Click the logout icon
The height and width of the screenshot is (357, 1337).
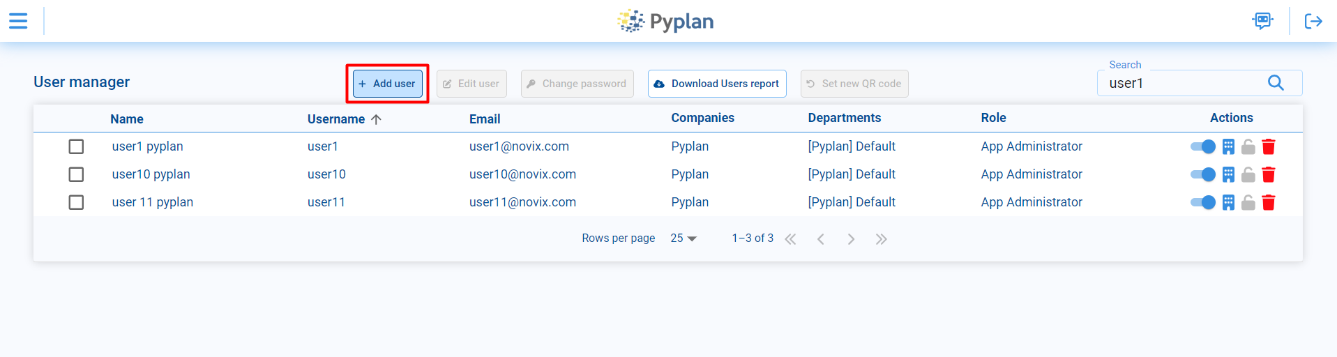1313,21
